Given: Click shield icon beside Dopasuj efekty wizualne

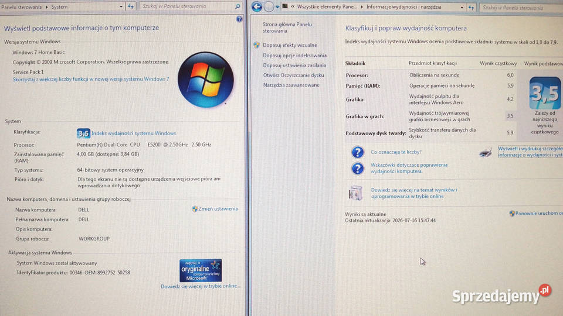Looking at the screenshot, I should tap(256, 45).
